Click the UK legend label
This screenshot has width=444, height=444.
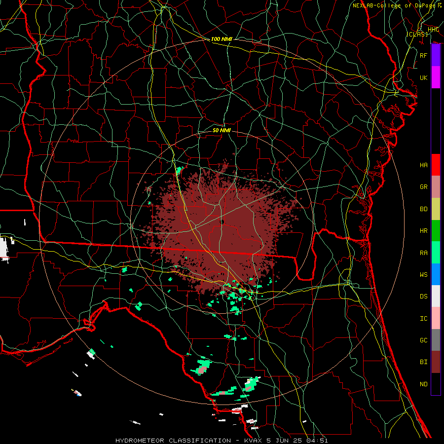(423, 77)
